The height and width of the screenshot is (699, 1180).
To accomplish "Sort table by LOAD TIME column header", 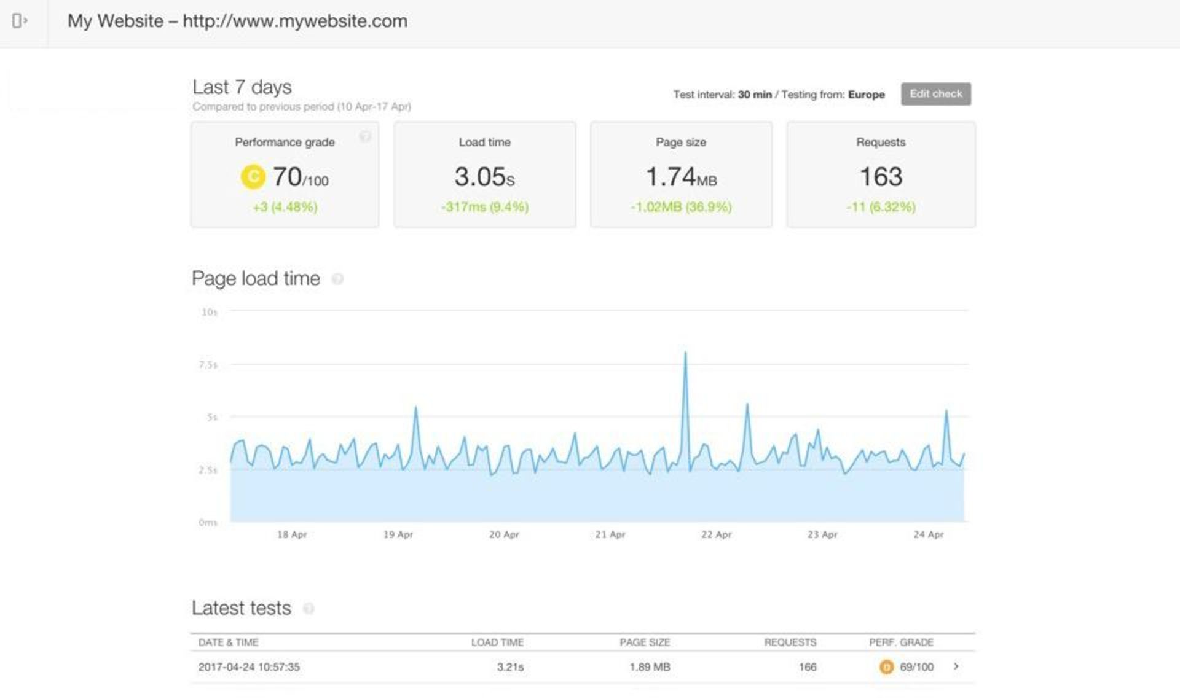I will click(497, 642).
